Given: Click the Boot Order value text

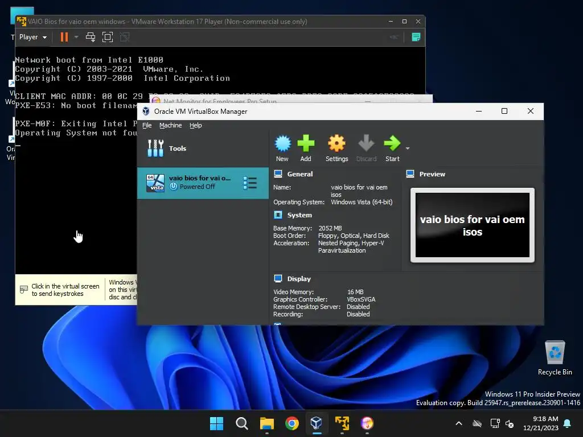Looking at the screenshot, I should 354,236.
